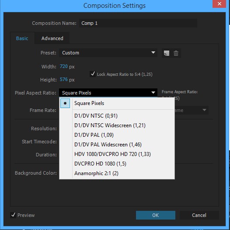Click the Width value 720
This screenshot has width=230, height=230.
click(63, 67)
